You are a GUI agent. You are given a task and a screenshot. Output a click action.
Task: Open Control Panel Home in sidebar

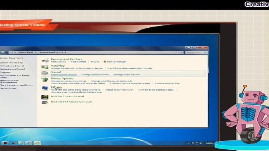click(x=11, y=58)
